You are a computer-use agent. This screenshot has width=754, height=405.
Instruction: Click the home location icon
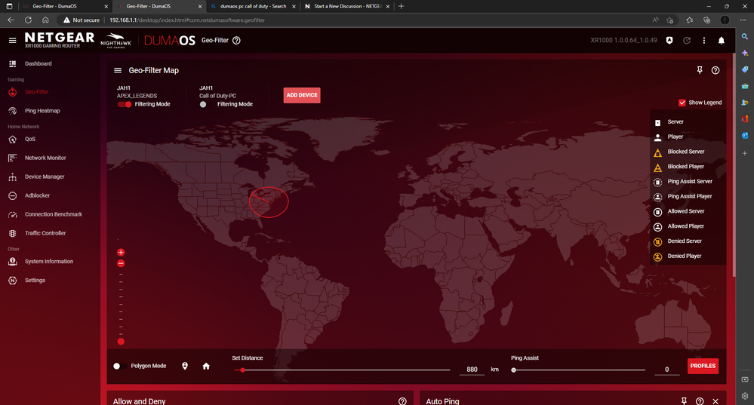(206, 366)
